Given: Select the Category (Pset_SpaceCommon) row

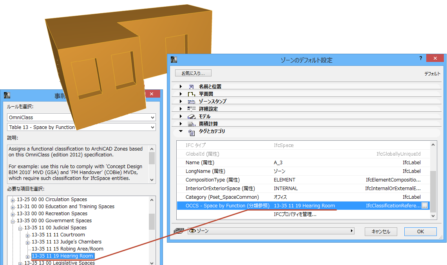Looking at the screenshot, I should (x=303, y=197).
